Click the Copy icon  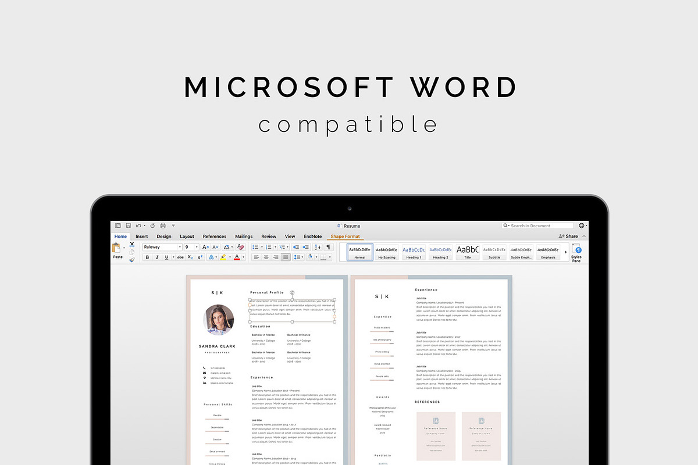click(x=132, y=252)
